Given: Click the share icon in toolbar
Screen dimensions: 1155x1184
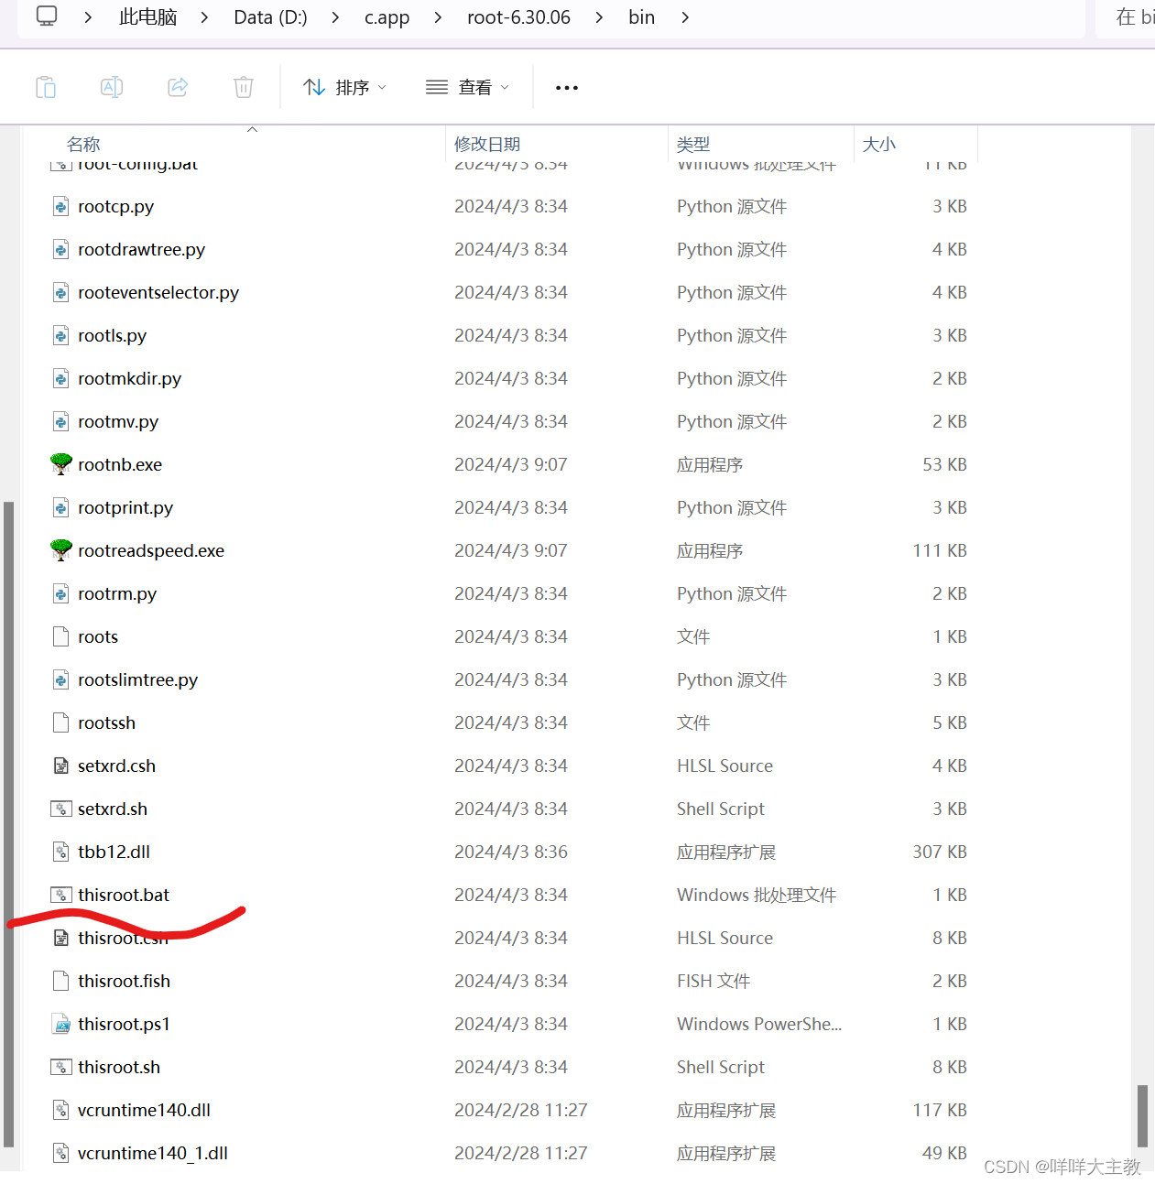Looking at the screenshot, I should coord(177,87).
